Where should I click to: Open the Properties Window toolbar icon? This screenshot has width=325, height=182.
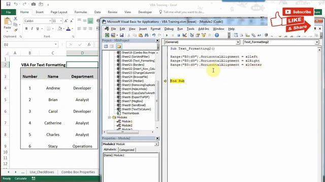click(x=198, y=35)
